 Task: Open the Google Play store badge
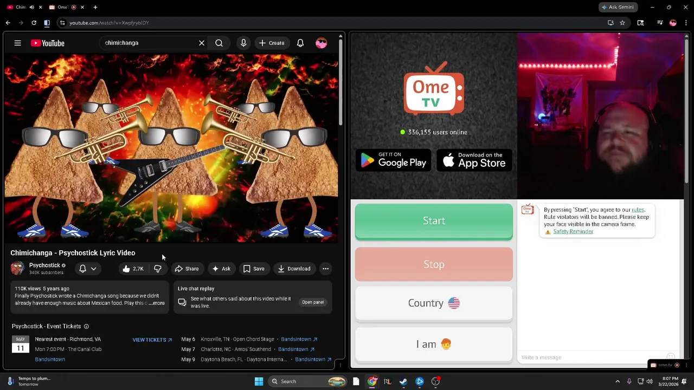(394, 160)
